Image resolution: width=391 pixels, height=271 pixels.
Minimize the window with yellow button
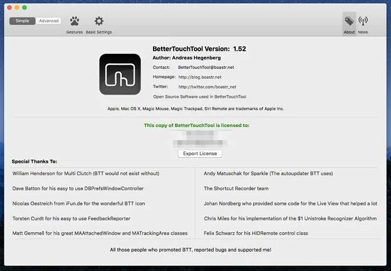17,8
